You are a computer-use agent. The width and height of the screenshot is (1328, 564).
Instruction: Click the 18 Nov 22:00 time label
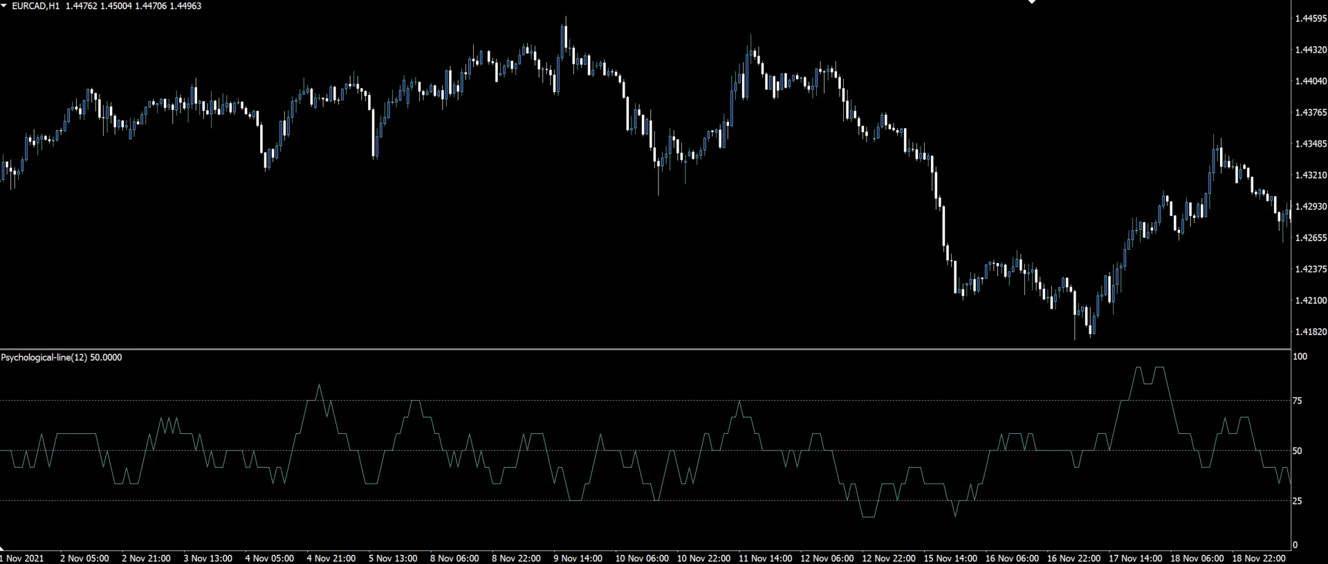1258,558
